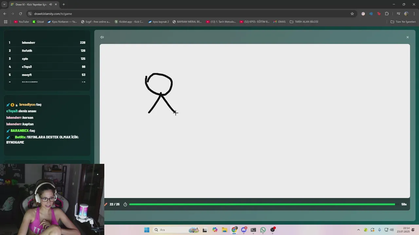Viewport: 419px width, 235px height.
Task: Open the Kpss Notlarım bookmark
Action: pos(62,22)
